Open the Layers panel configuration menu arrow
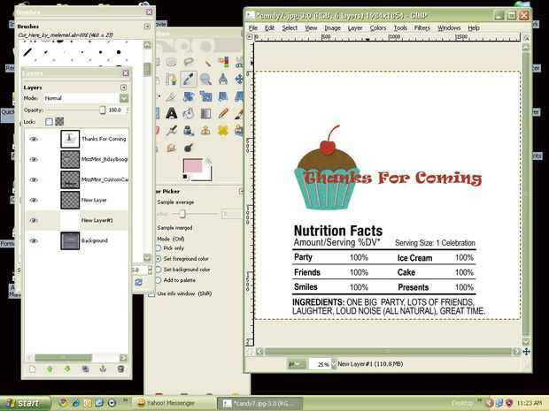The height and width of the screenshot is (411, 549). [124, 88]
